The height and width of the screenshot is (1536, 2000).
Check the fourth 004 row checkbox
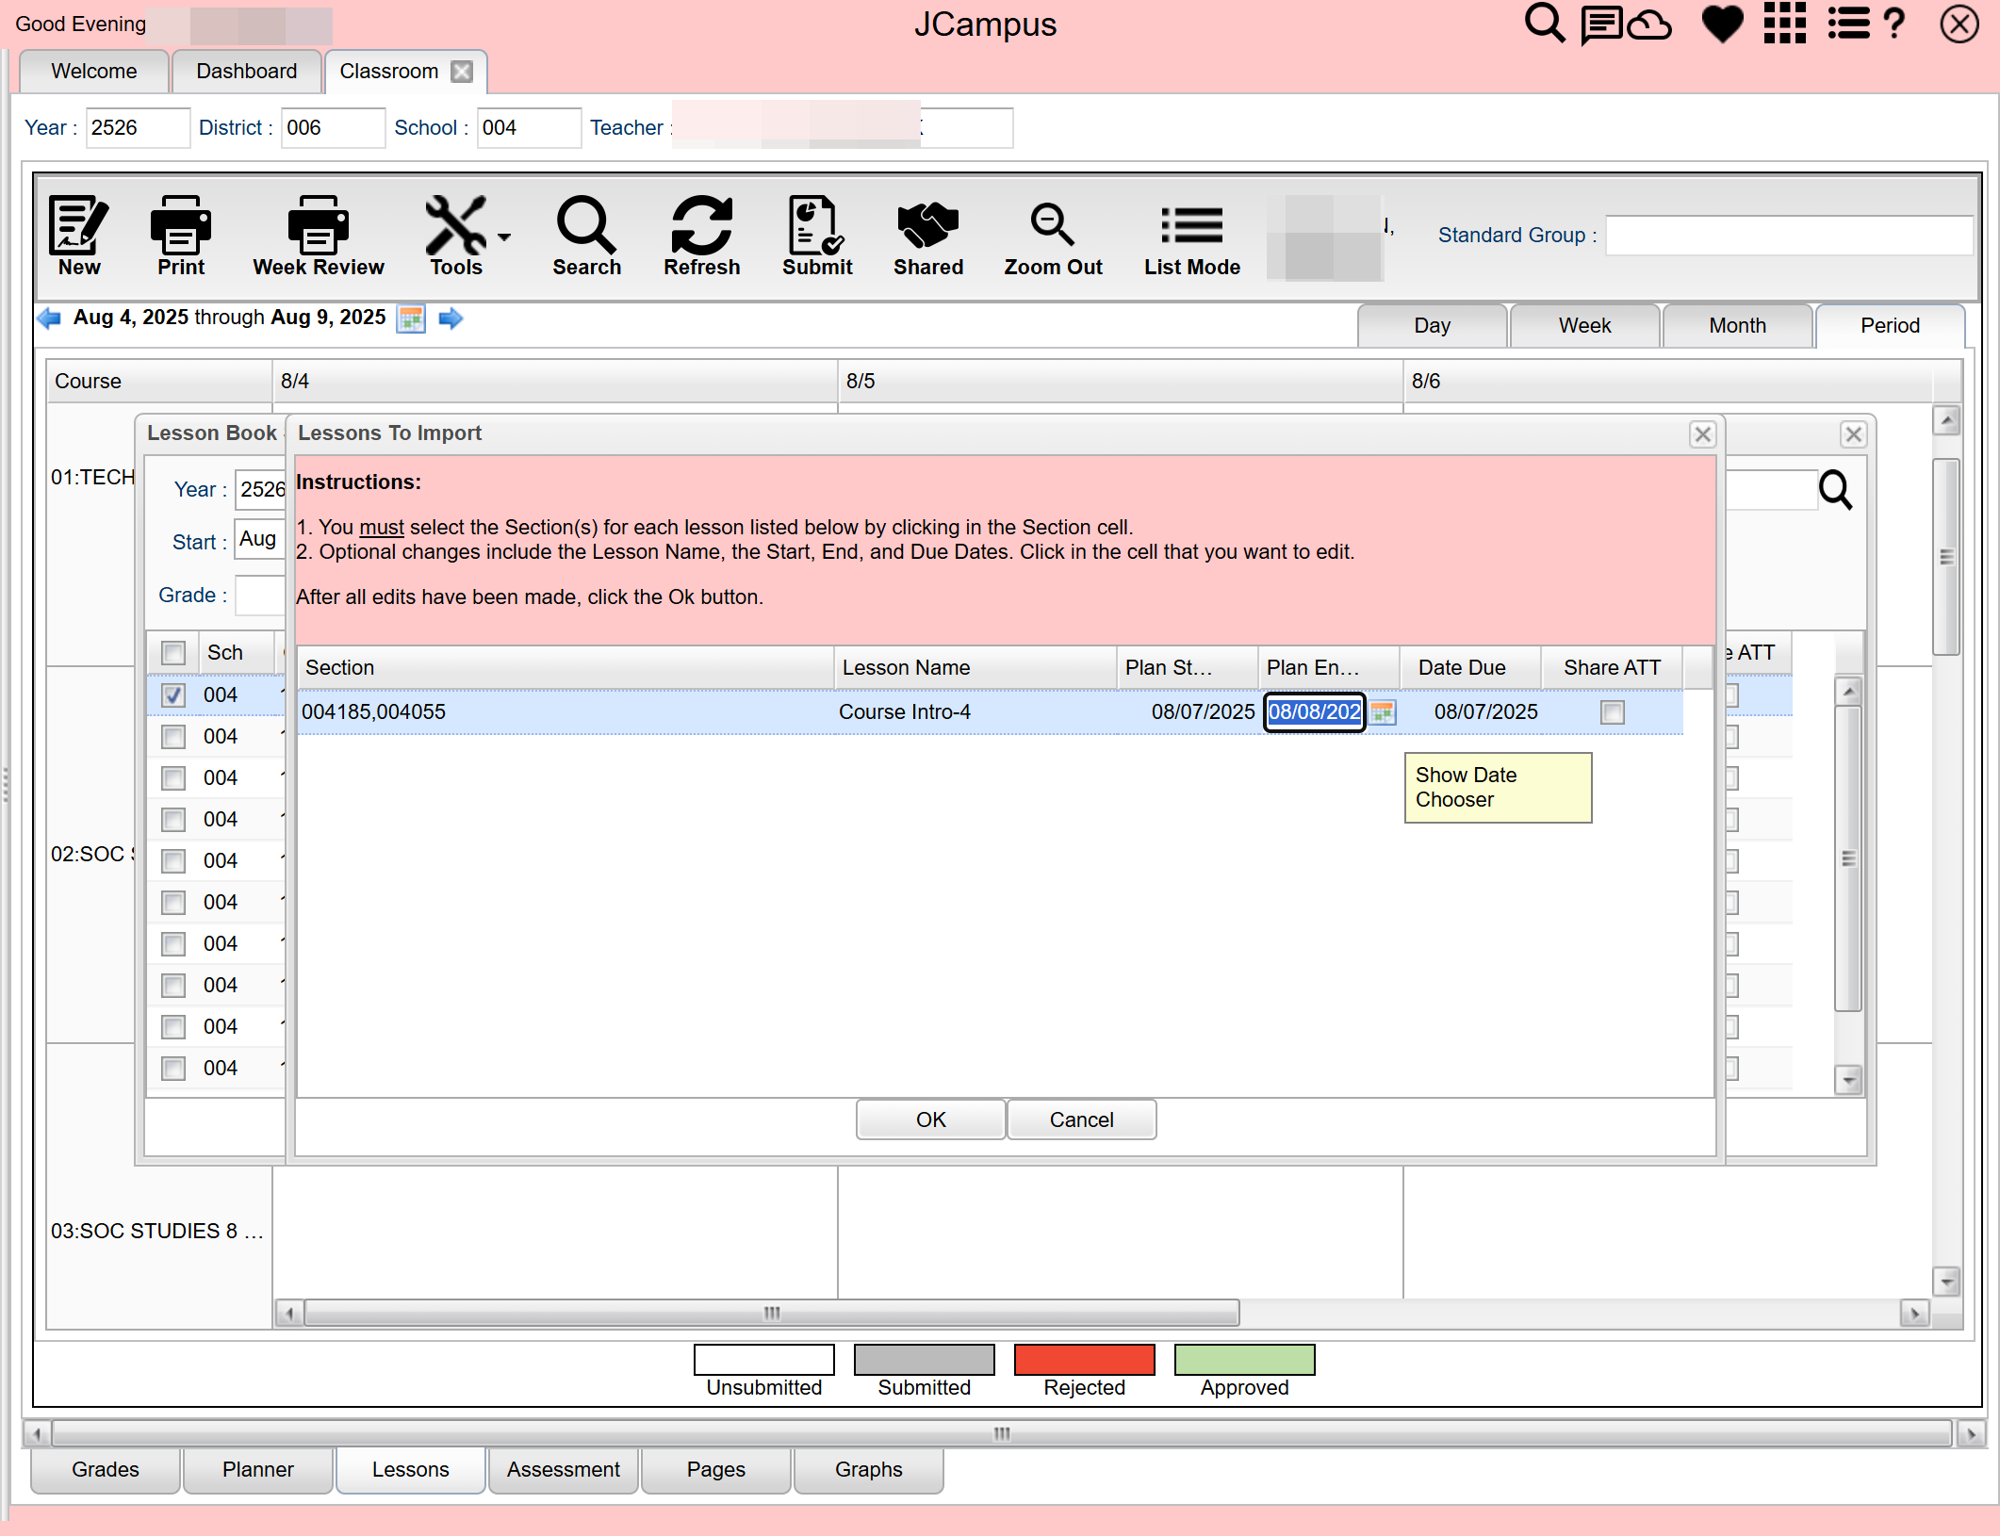[173, 820]
